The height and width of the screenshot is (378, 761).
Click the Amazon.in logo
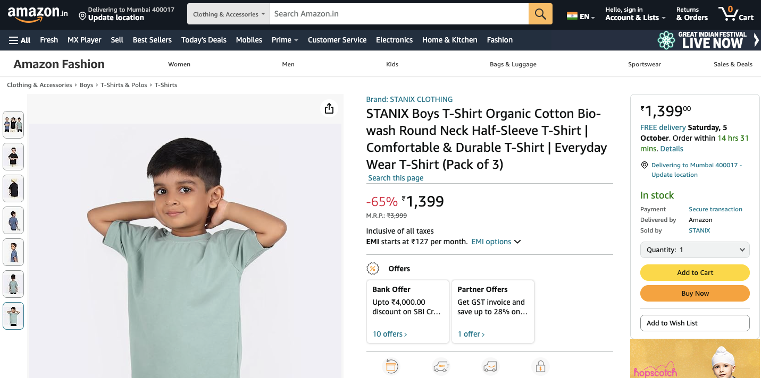point(38,14)
